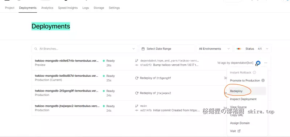
Task: Click commit 61ed2f2 Bump twikoo-vercel
Action: 169,65
